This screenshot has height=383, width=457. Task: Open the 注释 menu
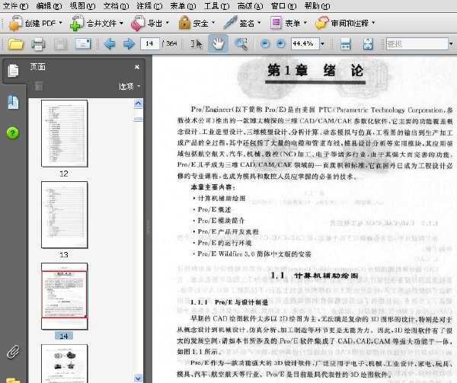point(149,5)
